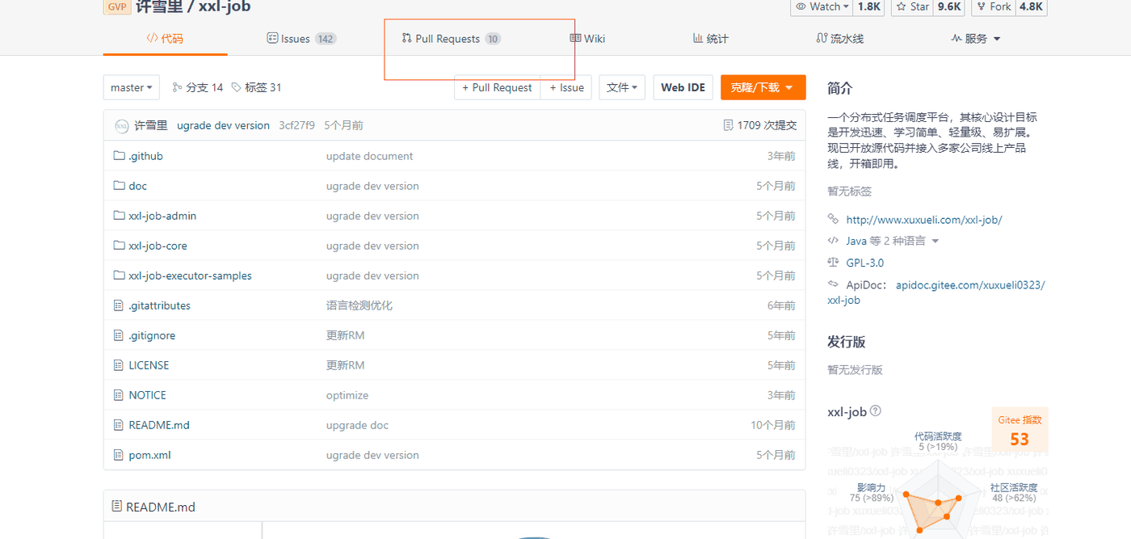Open the 3cf27f9 commit hash
The height and width of the screenshot is (539, 1131).
point(296,125)
